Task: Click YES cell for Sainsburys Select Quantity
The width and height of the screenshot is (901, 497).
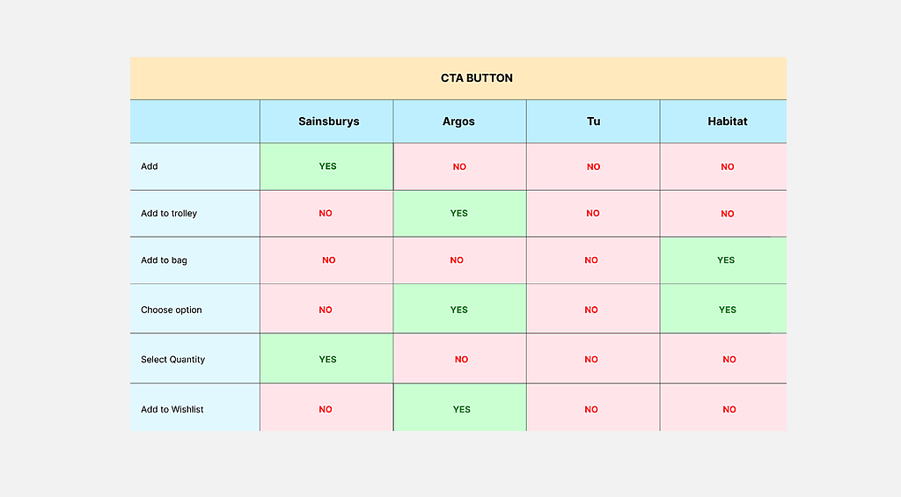Action: pyautogui.click(x=327, y=360)
